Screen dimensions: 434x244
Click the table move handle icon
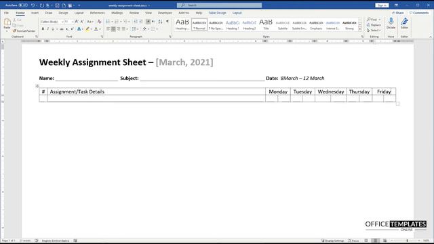pos(37,86)
